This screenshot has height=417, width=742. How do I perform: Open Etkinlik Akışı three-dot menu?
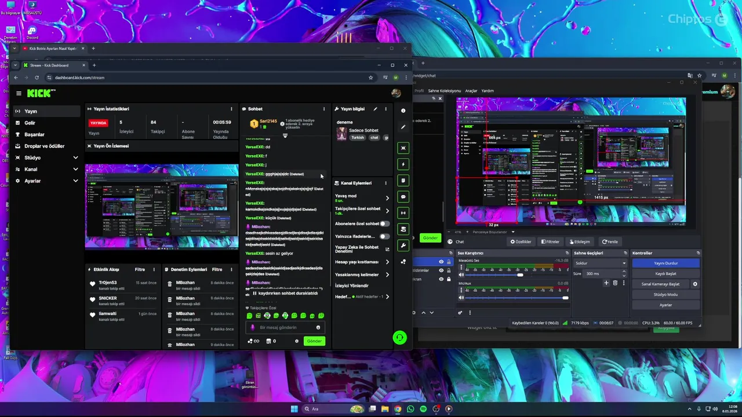coord(154,269)
